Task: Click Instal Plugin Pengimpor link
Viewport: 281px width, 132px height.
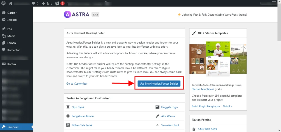Action: click(x=206, y=106)
